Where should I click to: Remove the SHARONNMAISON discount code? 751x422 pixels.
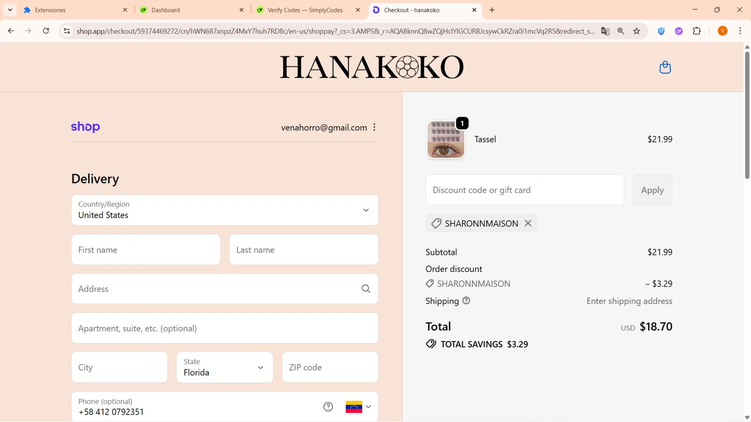(x=528, y=223)
